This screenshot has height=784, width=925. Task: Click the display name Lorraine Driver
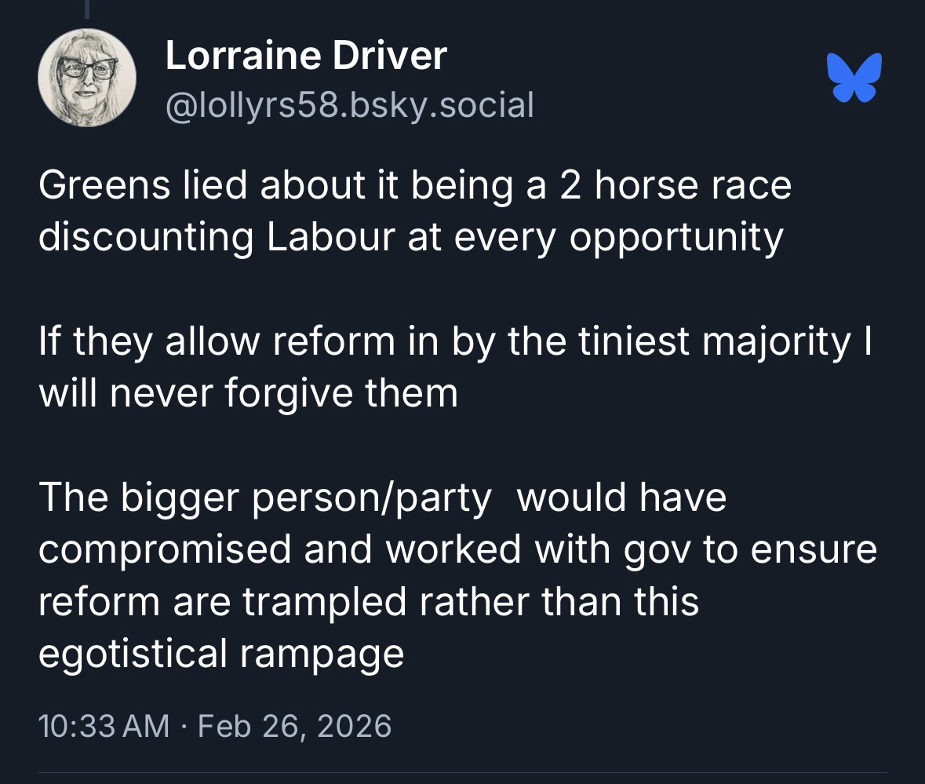[306, 57]
